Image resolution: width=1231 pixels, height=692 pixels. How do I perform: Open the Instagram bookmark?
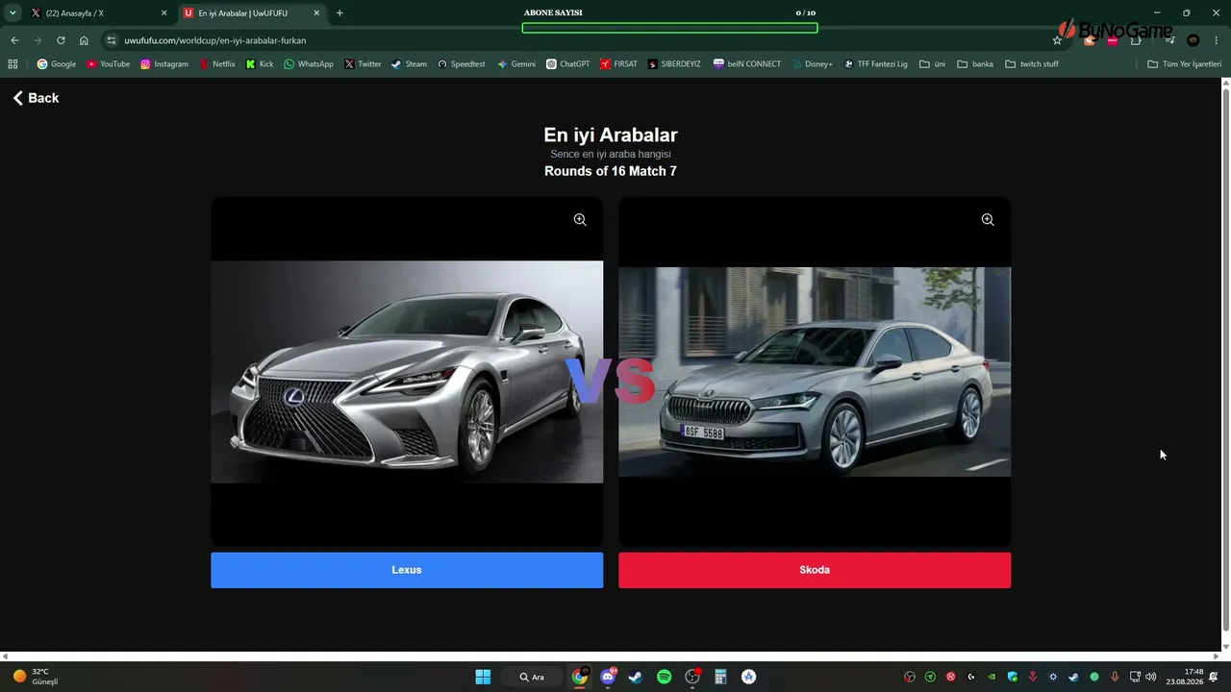(164, 64)
